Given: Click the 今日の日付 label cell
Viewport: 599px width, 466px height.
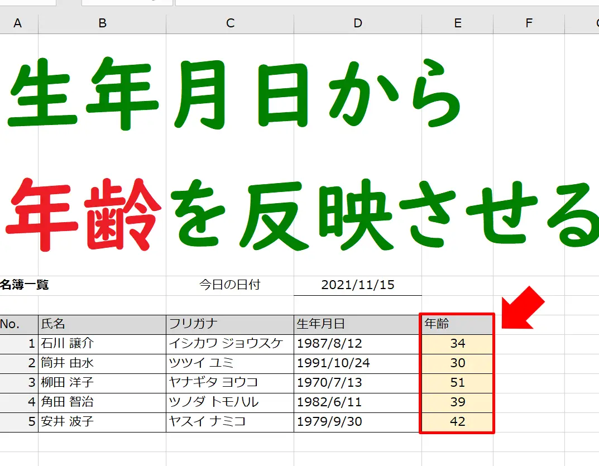Looking at the screenshot, I should pos(230,285).
